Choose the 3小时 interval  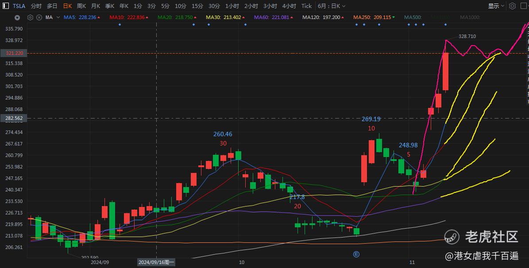pos(270,6)
